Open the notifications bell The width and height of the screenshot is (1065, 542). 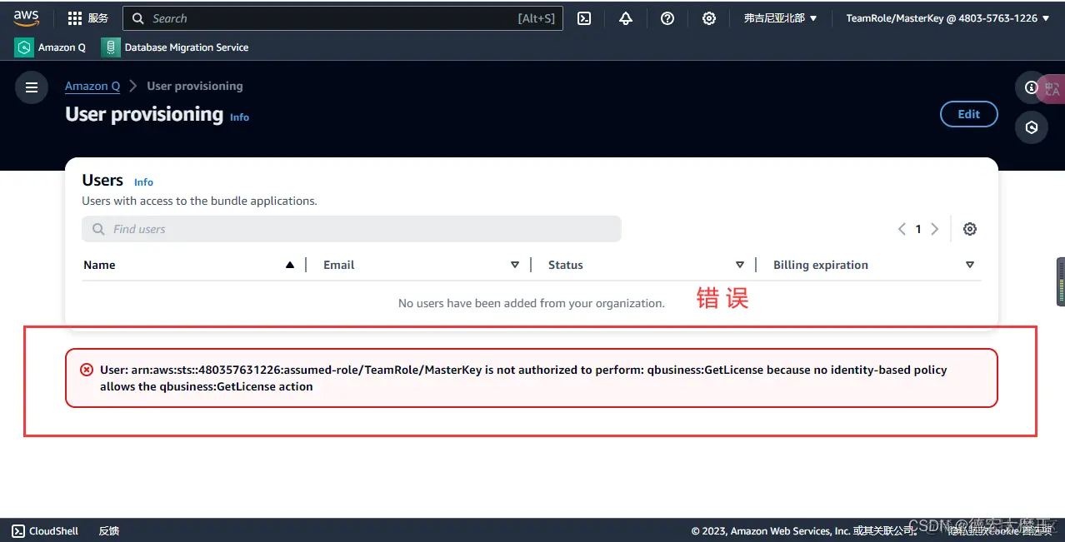click(626, 18)
